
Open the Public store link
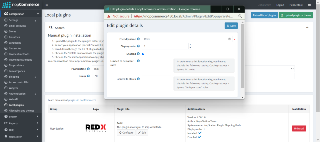[296, 5]
